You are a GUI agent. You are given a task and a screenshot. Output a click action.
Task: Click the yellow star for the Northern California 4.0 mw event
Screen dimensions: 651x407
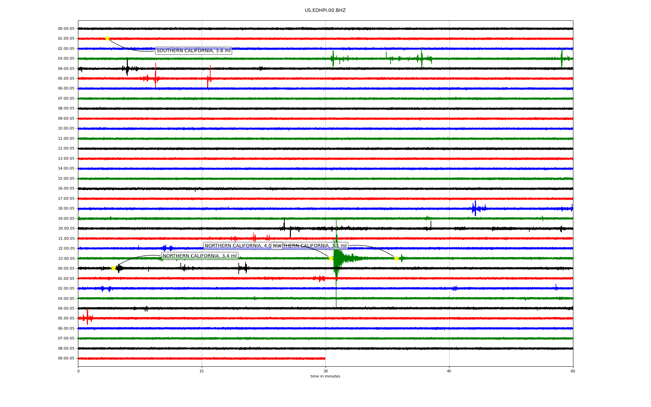pyautogui.click(x=331, y=258)
